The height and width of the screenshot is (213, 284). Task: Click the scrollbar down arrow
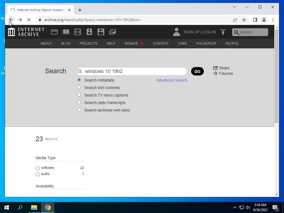point(277,194)
